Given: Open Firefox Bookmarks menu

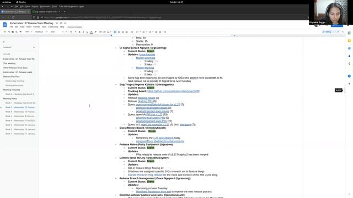Looking at the screenshot, I should point(45,7).
